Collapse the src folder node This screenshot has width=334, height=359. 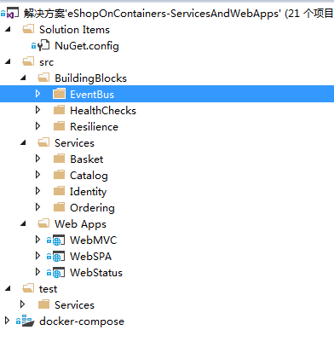(8, 61)
